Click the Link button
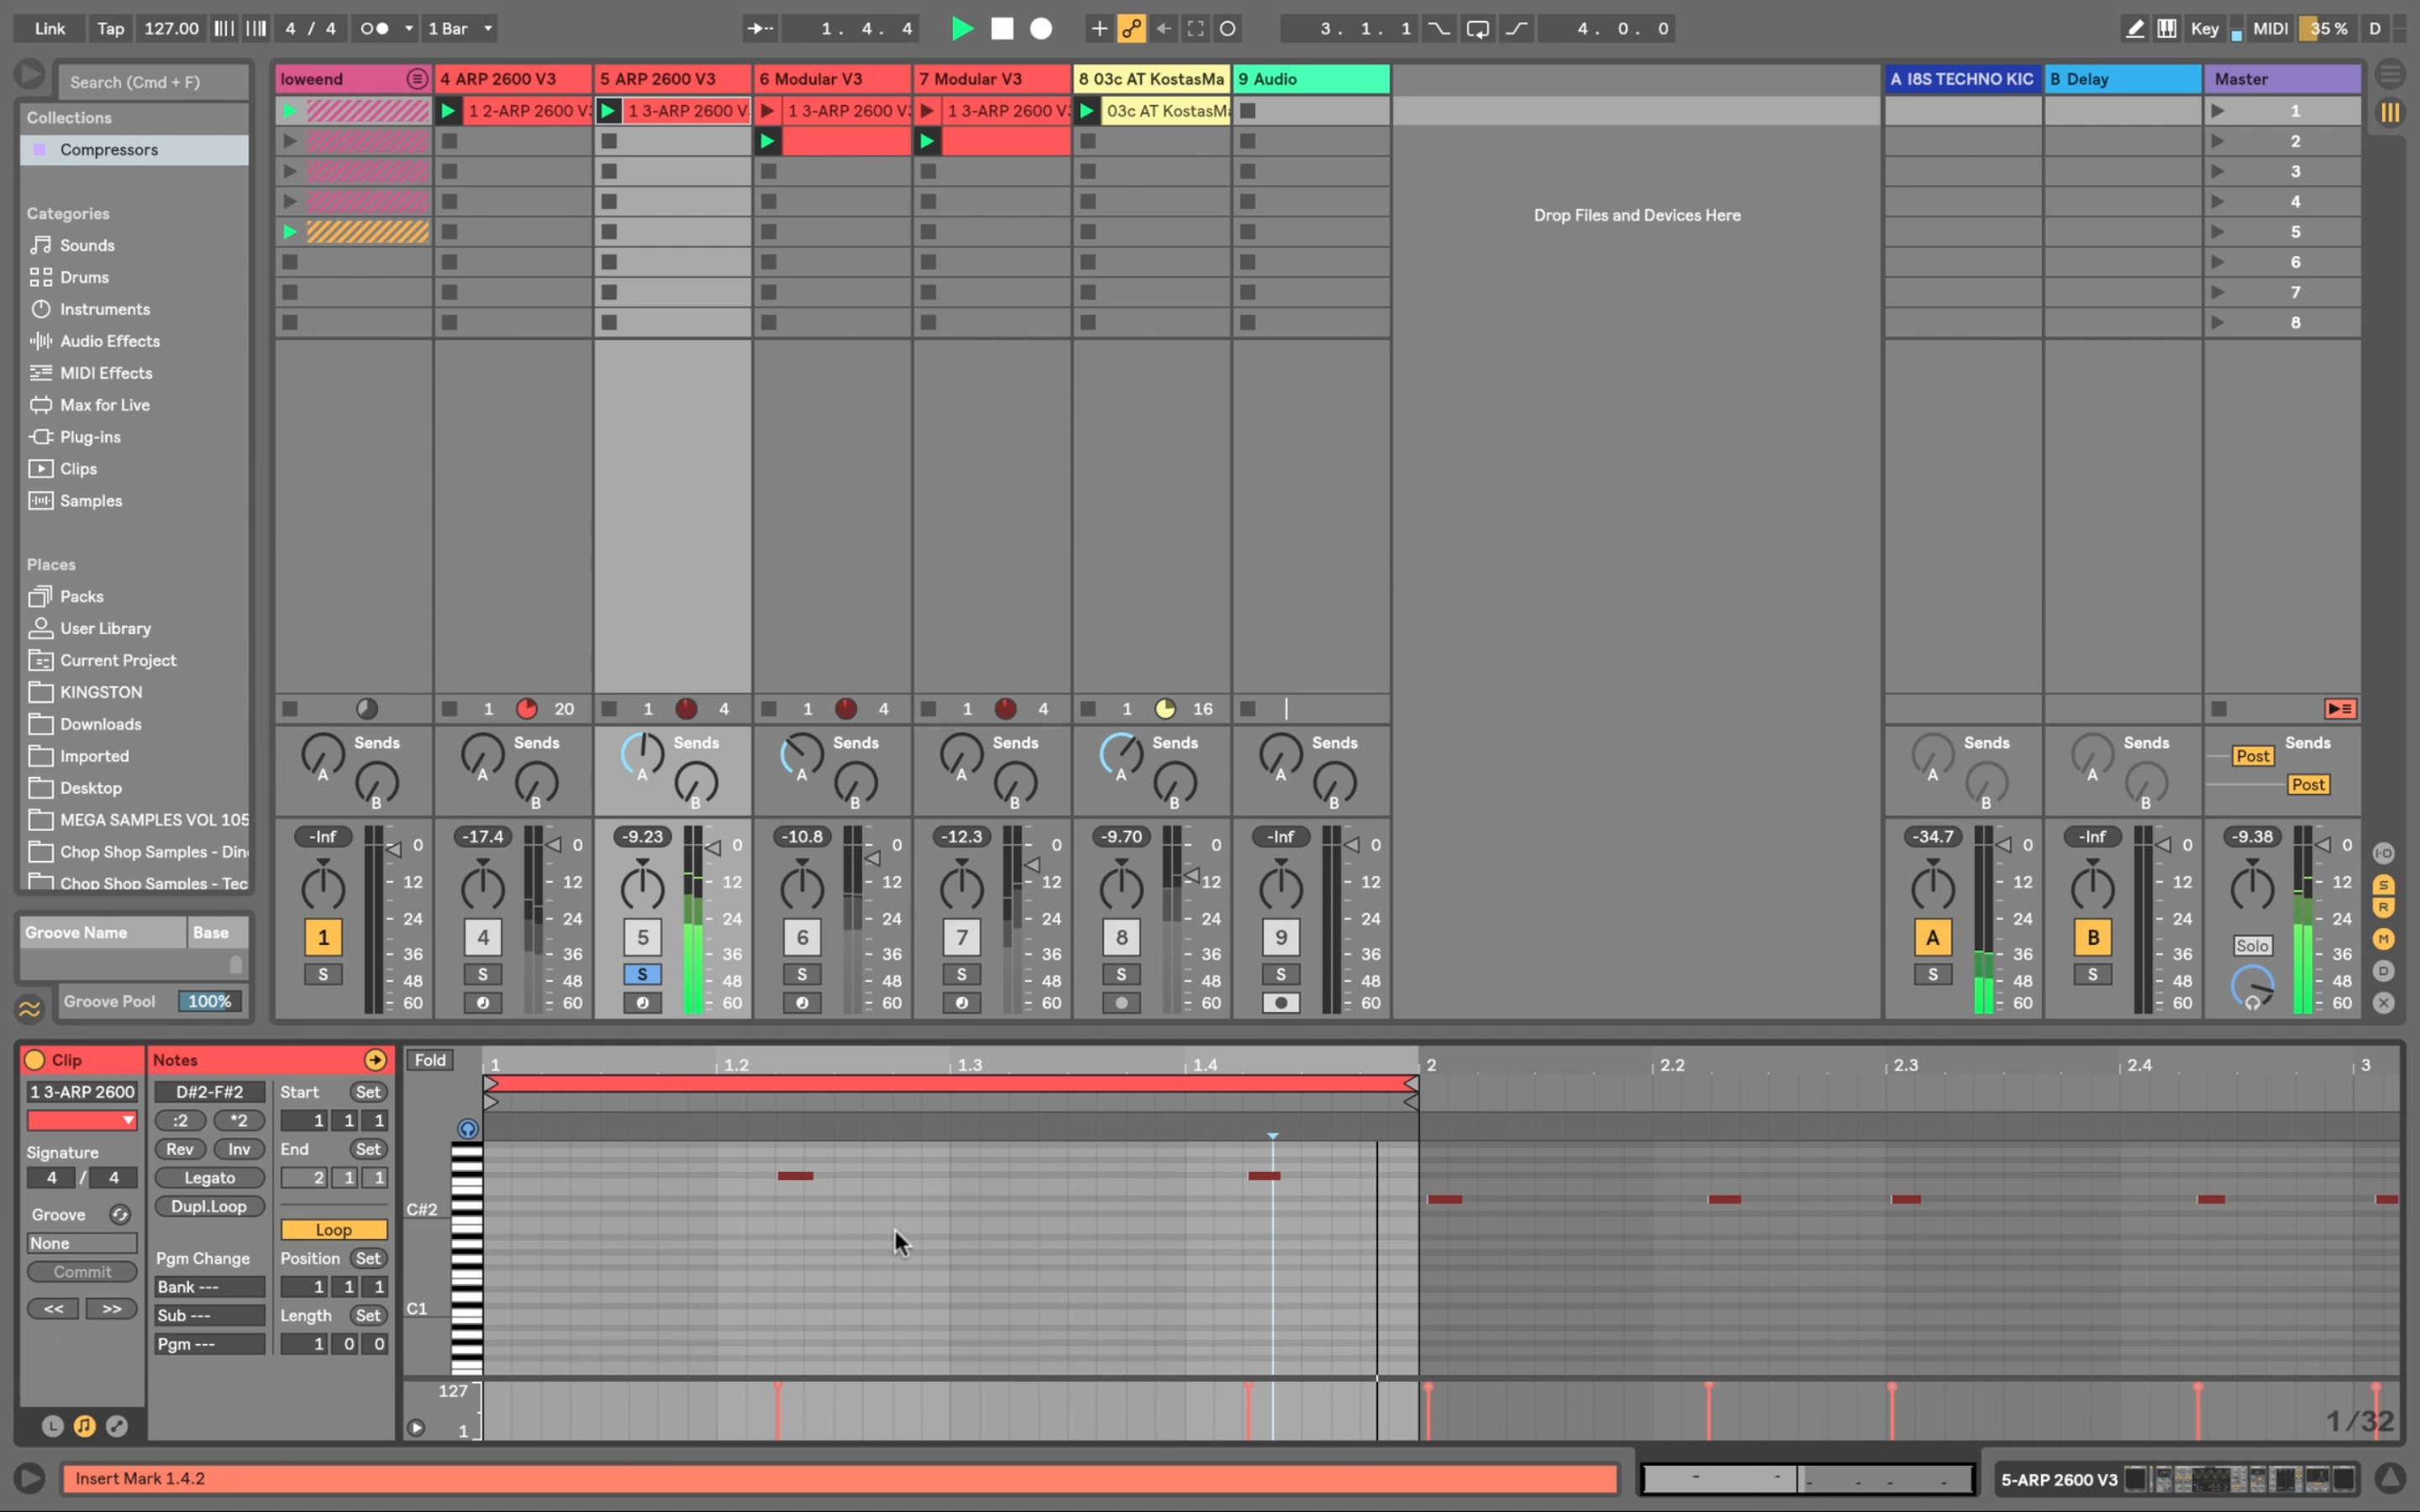The image size is (2420, 1512). pos(50,28)
